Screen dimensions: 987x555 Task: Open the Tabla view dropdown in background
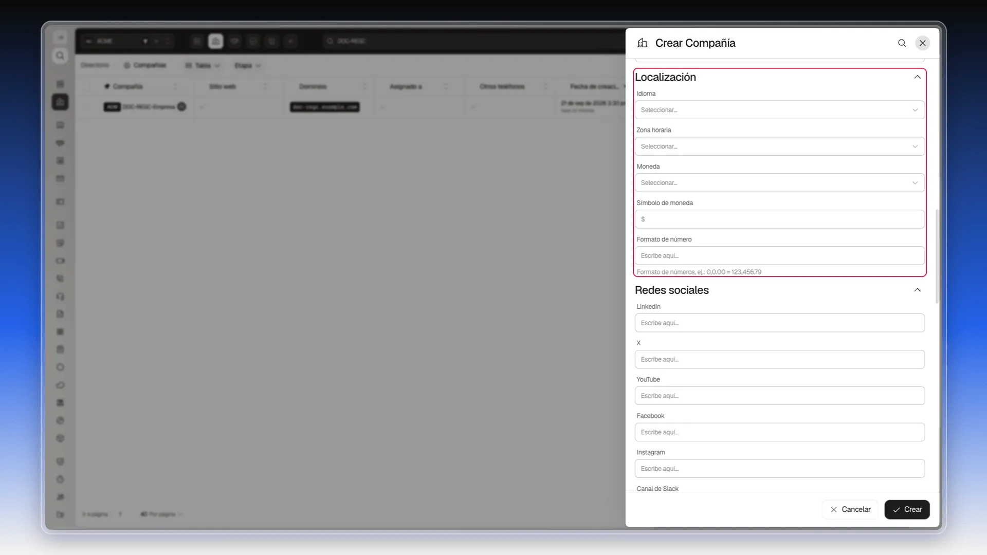[203, 66]
